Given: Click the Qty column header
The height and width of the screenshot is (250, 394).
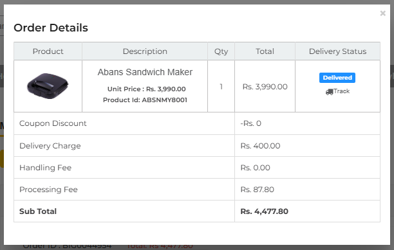Looking at the screenshot, I should coord(221,51).
